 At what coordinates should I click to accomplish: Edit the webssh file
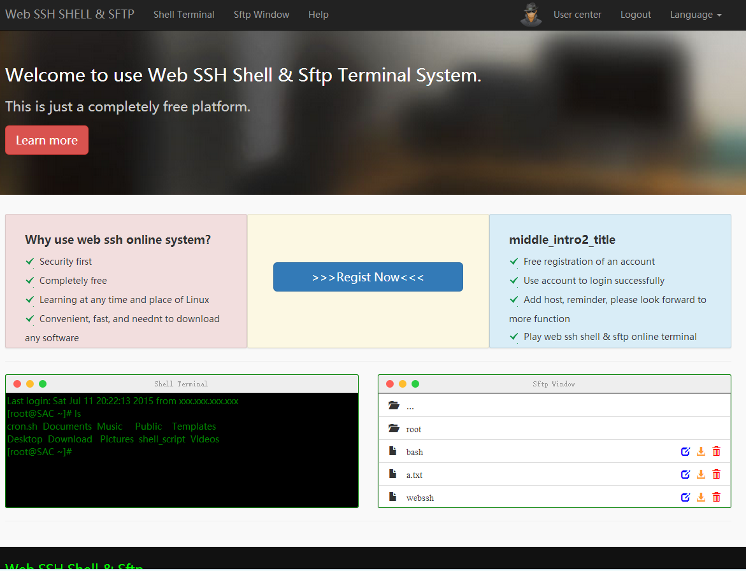(685, 497)
